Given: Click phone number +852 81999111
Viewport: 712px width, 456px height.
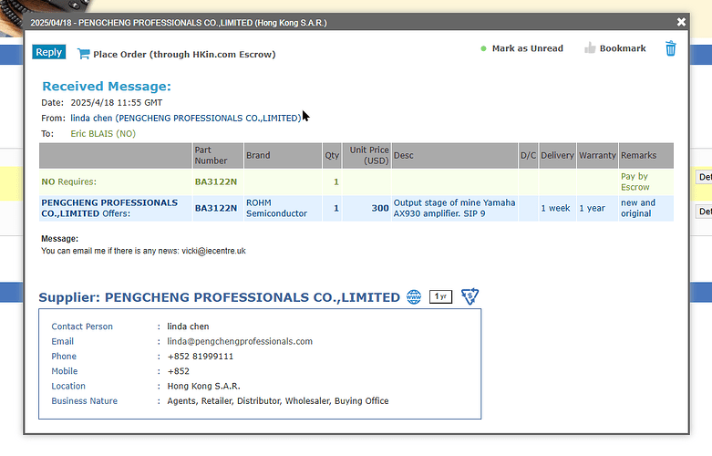Looking at the screenshot, I should click(201, 357).
